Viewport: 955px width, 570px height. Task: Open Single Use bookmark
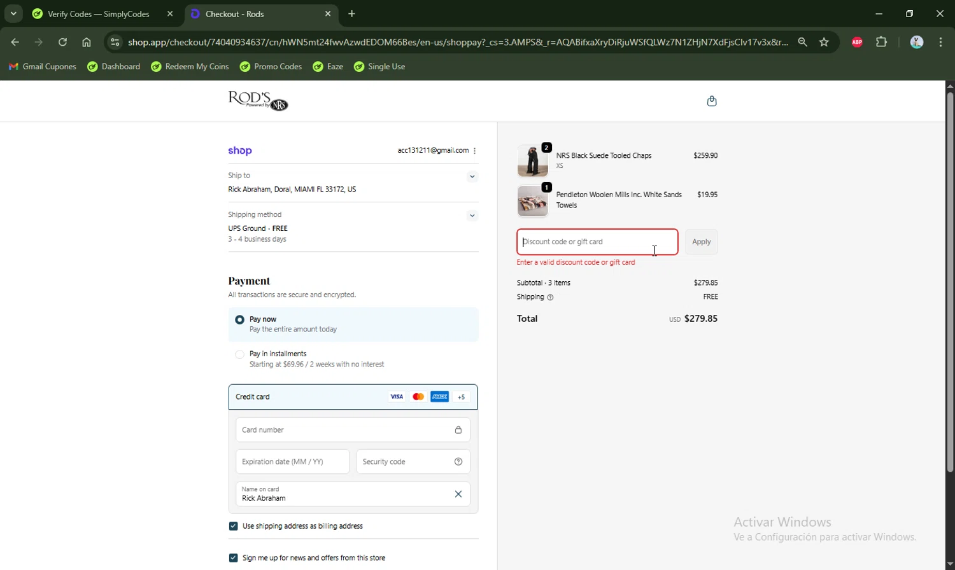point(379,67)
